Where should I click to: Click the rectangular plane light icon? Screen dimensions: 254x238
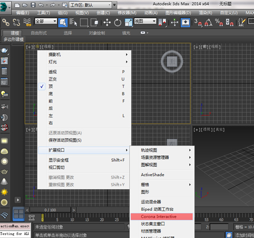pos(4,141)
